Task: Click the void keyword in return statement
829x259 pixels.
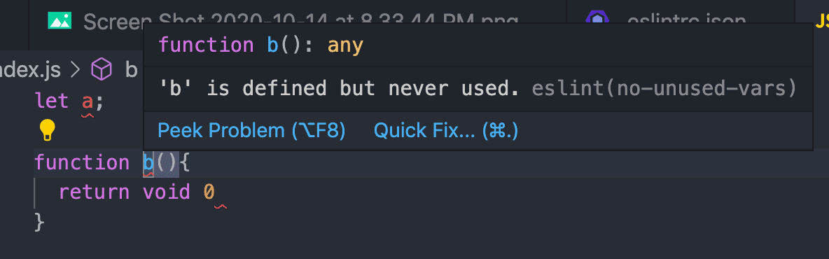Action: point(167,192)
